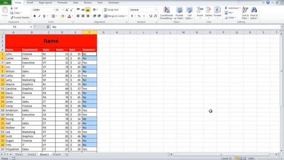Screen dimensions: 284x160
Task: Toggle Align Text Right
Action: pos(88,16)
